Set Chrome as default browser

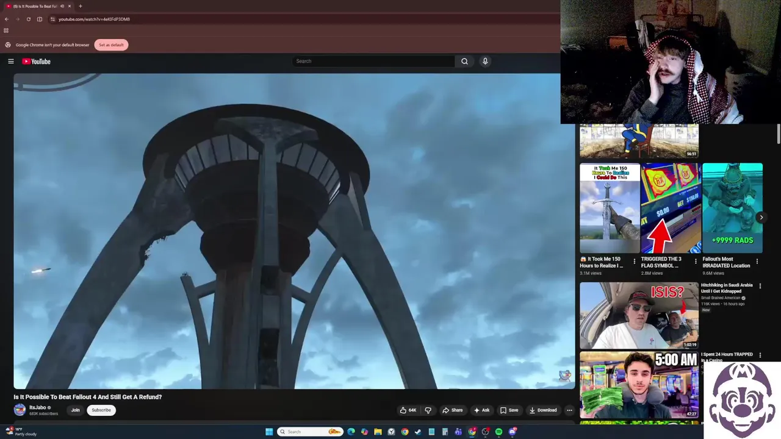111,45
